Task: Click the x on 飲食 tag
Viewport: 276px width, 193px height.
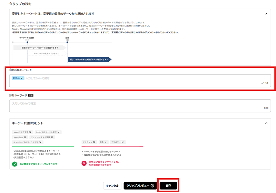Action: (x=106, y=142)
